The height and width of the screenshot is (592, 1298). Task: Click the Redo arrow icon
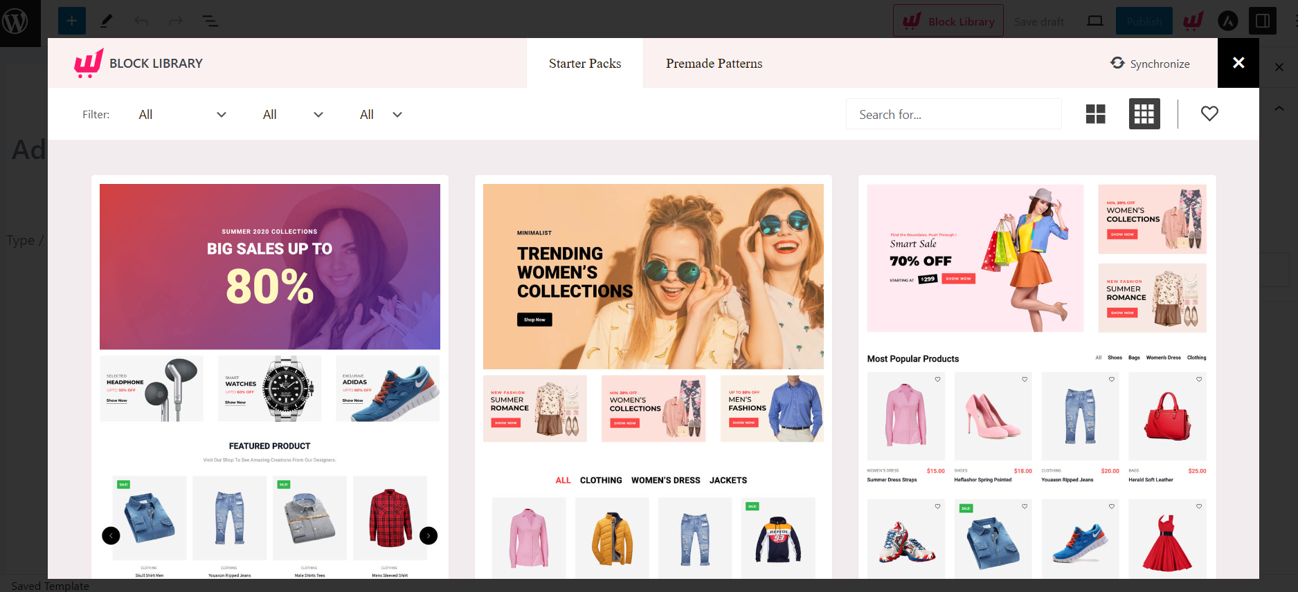[176, 21]
